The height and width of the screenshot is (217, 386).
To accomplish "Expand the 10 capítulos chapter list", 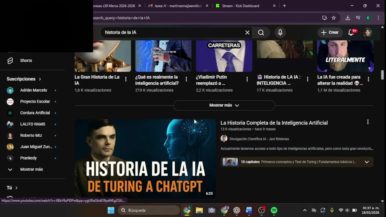I will pos(367,162).
